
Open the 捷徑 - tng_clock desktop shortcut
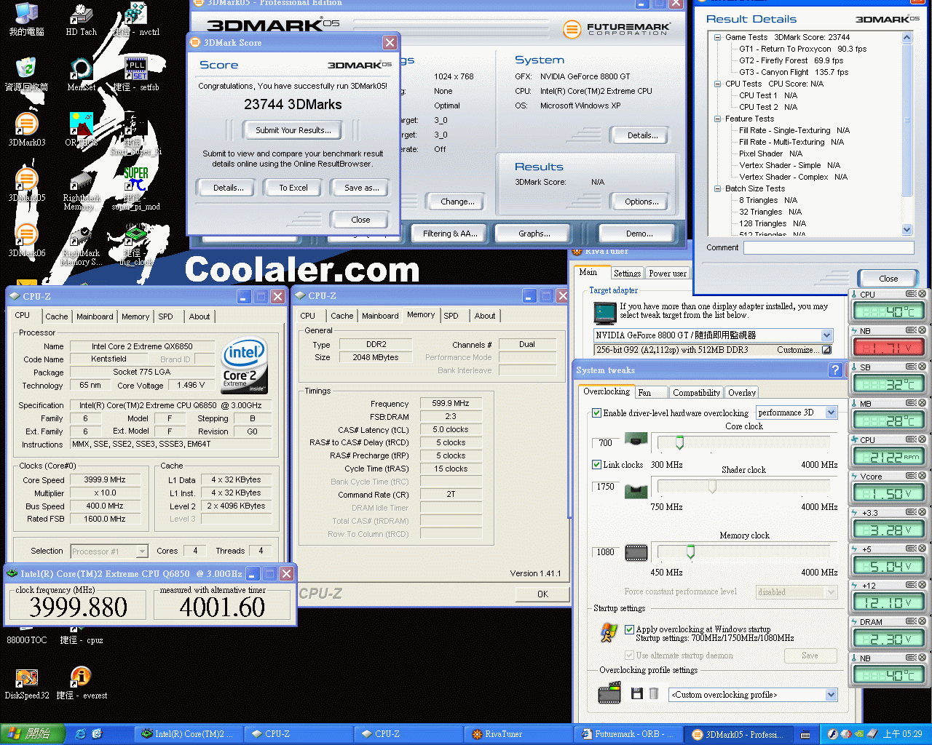pos(135,244)
